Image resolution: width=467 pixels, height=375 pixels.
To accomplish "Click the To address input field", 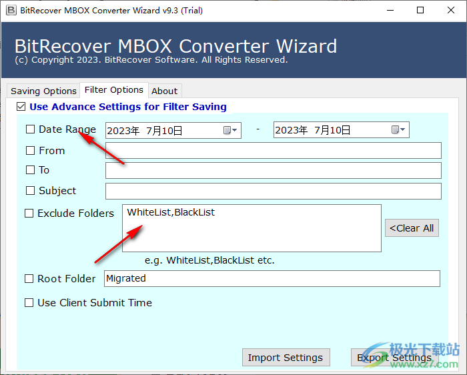I will (x=274, y=170).
